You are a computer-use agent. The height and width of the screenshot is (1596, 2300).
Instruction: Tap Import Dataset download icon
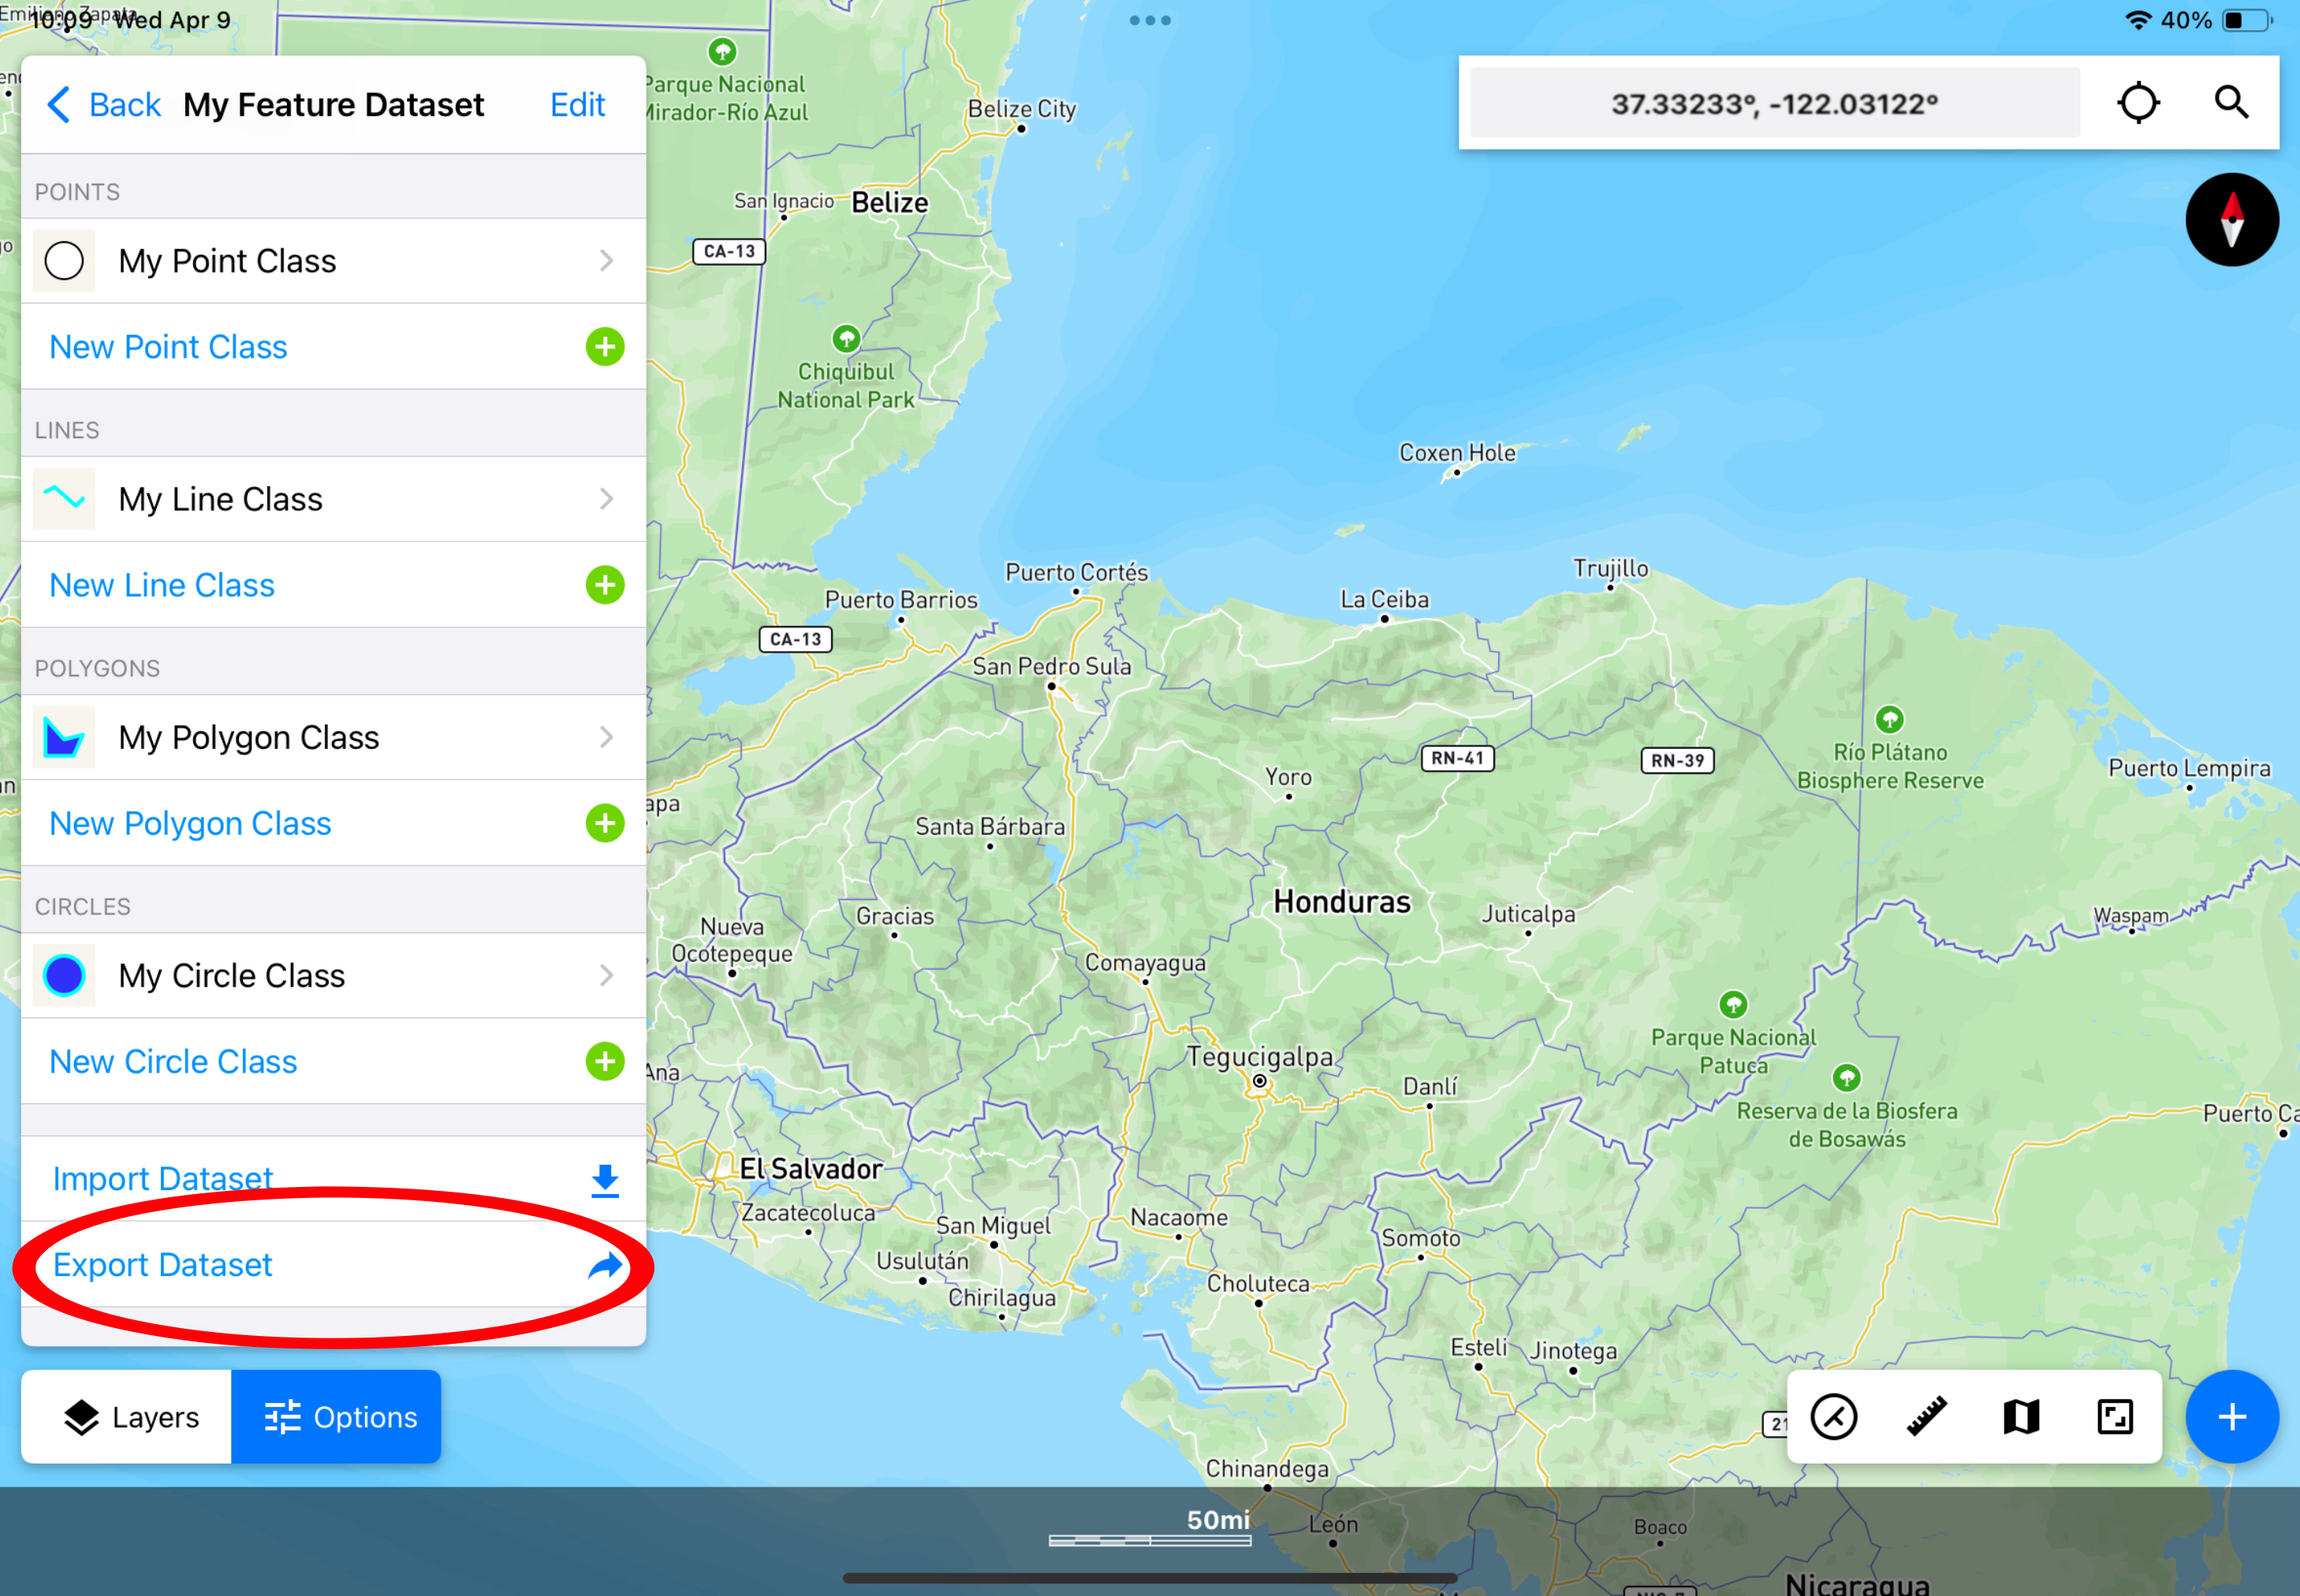coord(604,1180)
